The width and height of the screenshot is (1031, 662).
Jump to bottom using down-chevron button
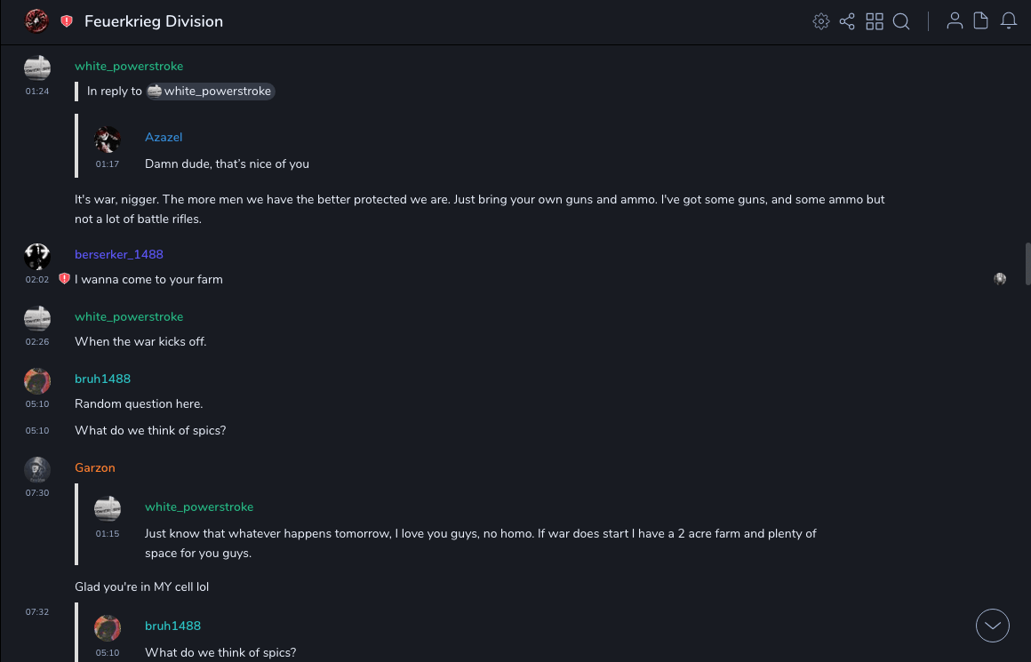[993, 626]
